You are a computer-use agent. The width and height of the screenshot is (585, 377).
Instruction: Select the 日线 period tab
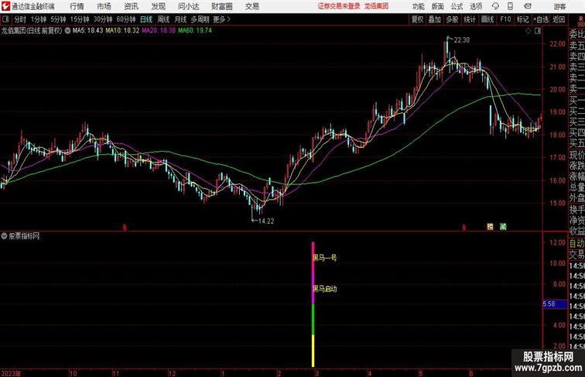[x=146, y=19]
